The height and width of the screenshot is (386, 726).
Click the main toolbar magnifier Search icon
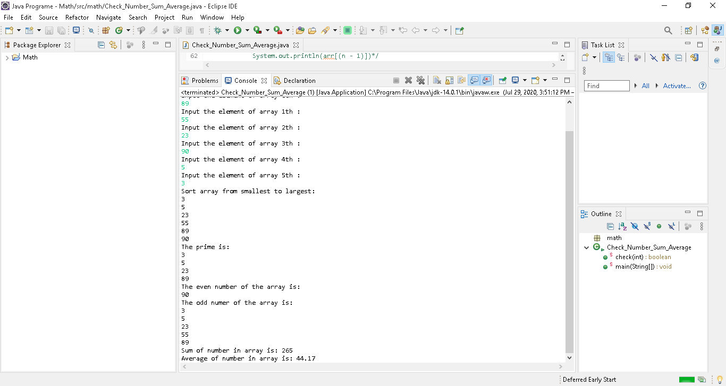pos(668,30)
